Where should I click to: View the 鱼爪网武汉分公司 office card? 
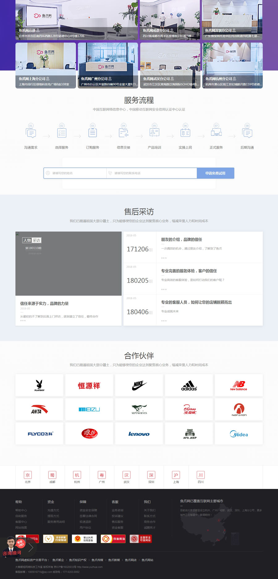pyautogui.click(x=170, y=65)
